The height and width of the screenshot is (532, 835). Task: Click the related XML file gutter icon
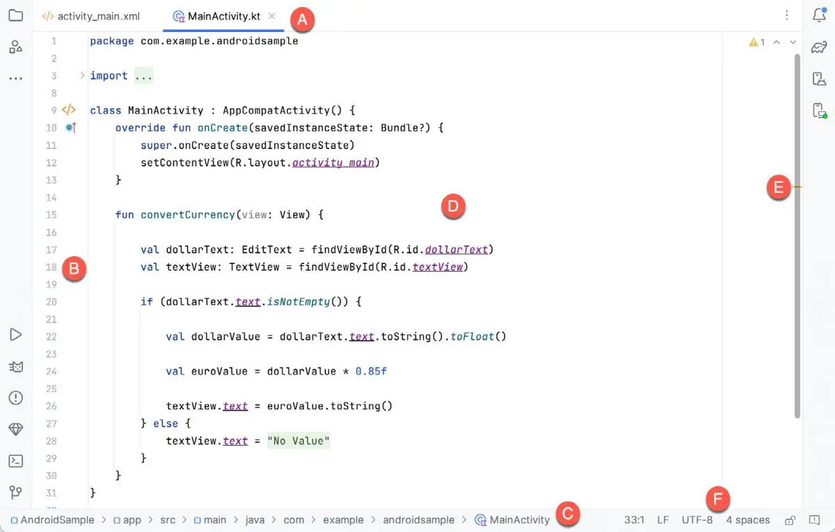(x=68, y=110)
